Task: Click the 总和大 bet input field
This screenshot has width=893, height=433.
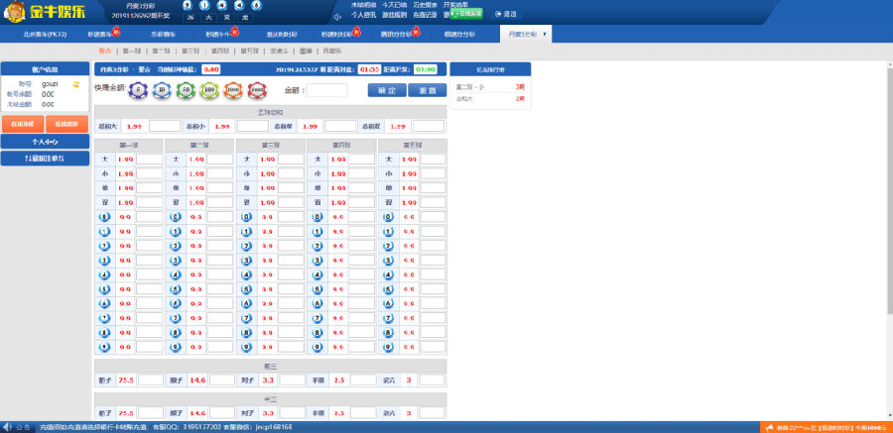Action: click(x=165, y=126)
